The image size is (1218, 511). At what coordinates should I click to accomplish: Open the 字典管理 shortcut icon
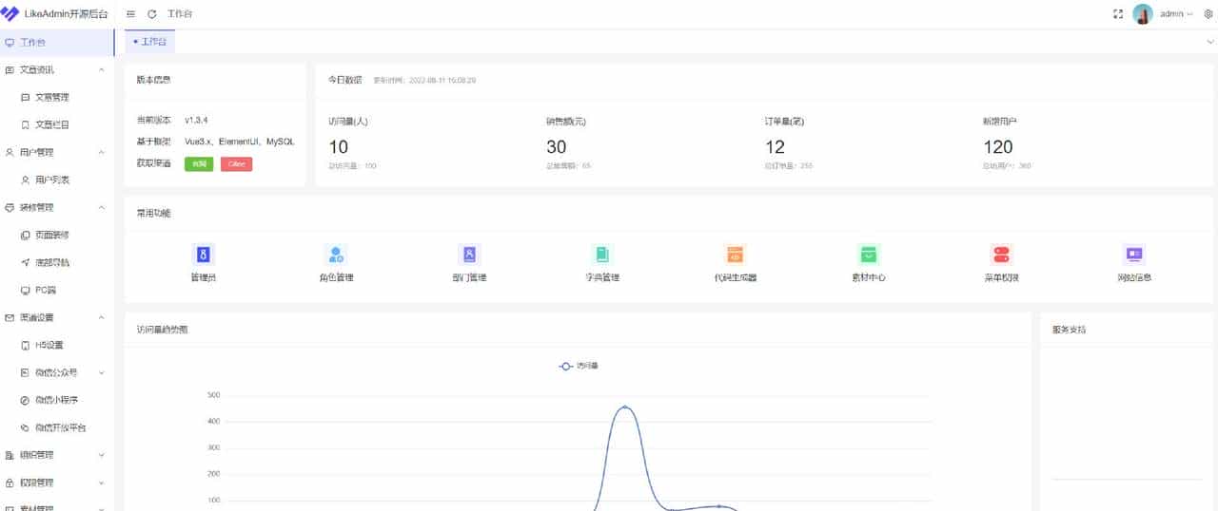[x=602, y=255]
